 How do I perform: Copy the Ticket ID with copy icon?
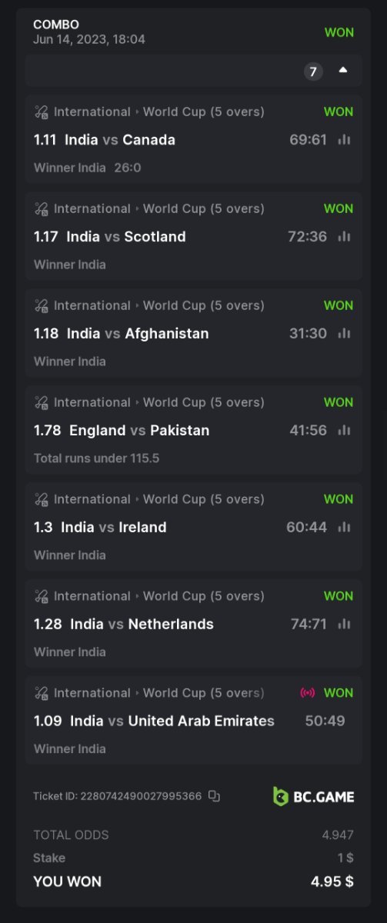215,796
